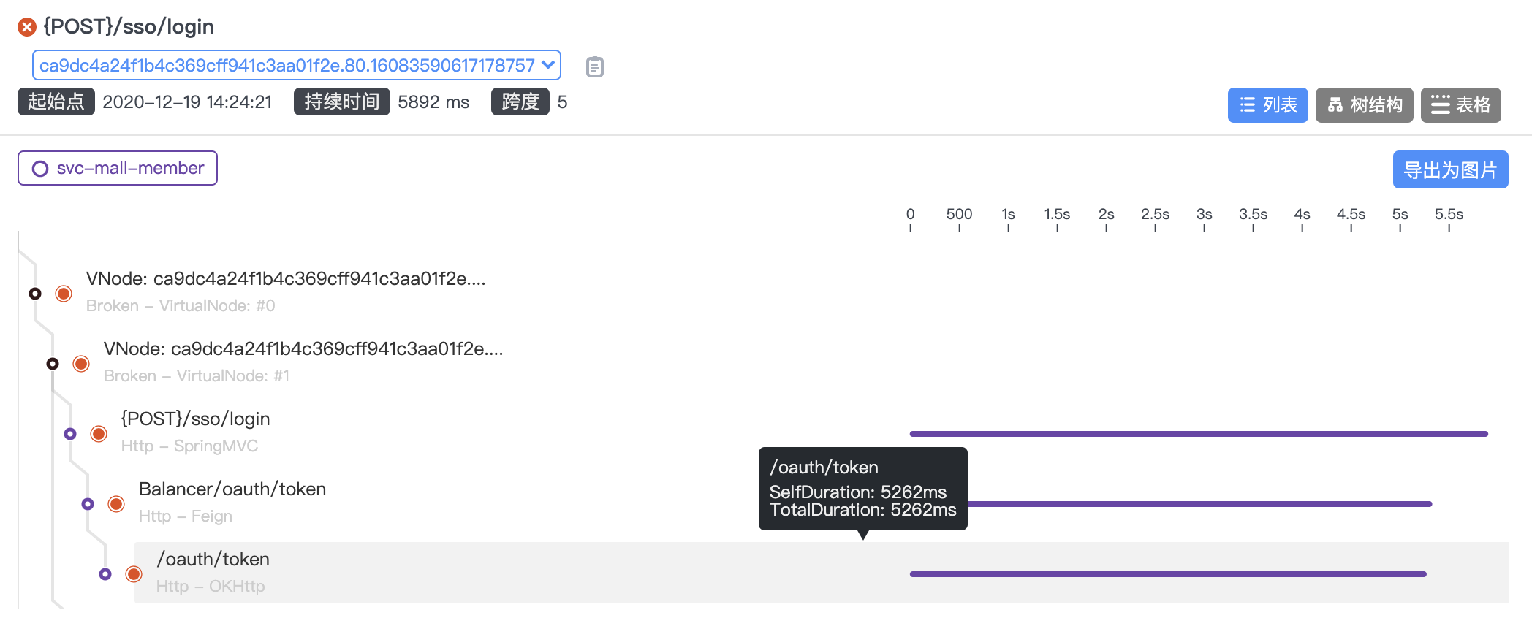Click red error icon on VNode #0 row
Viewport: 1532px width, 618px height.
pyautogui.click(x=64, y=294)
